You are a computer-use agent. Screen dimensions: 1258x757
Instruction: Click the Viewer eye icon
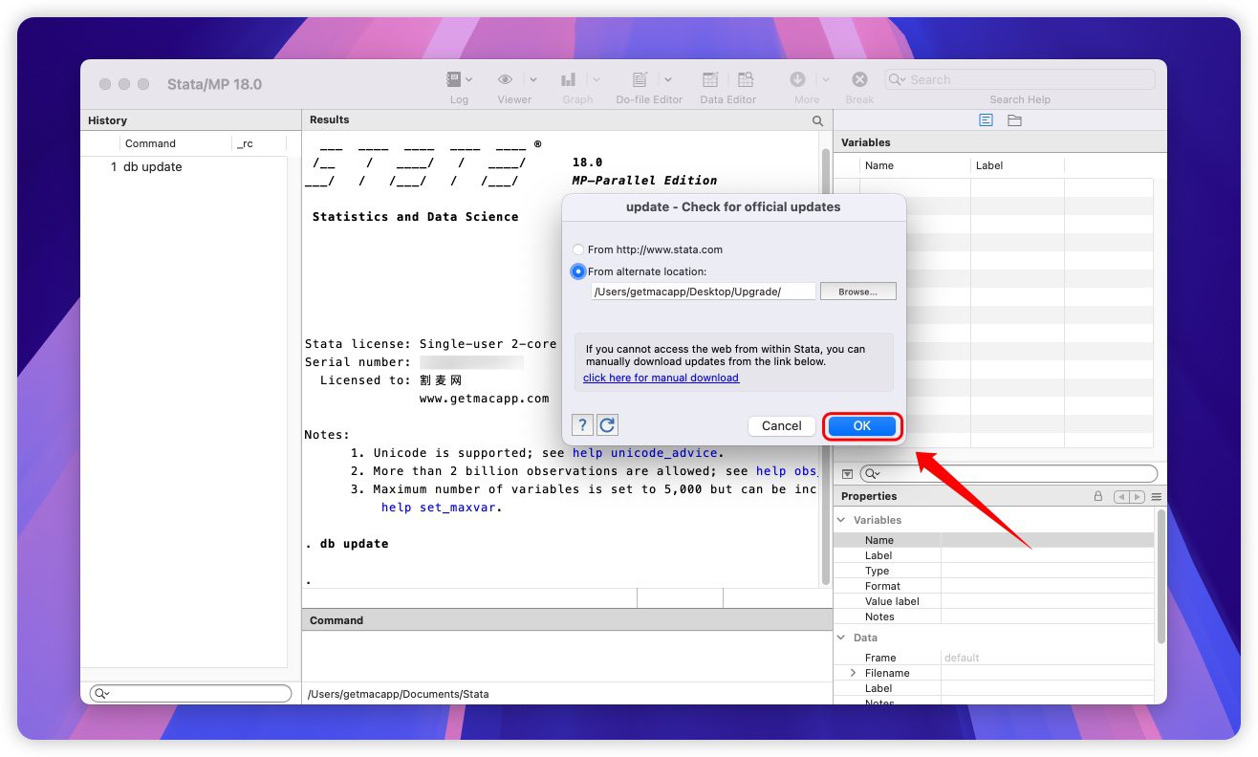point(506,79)
